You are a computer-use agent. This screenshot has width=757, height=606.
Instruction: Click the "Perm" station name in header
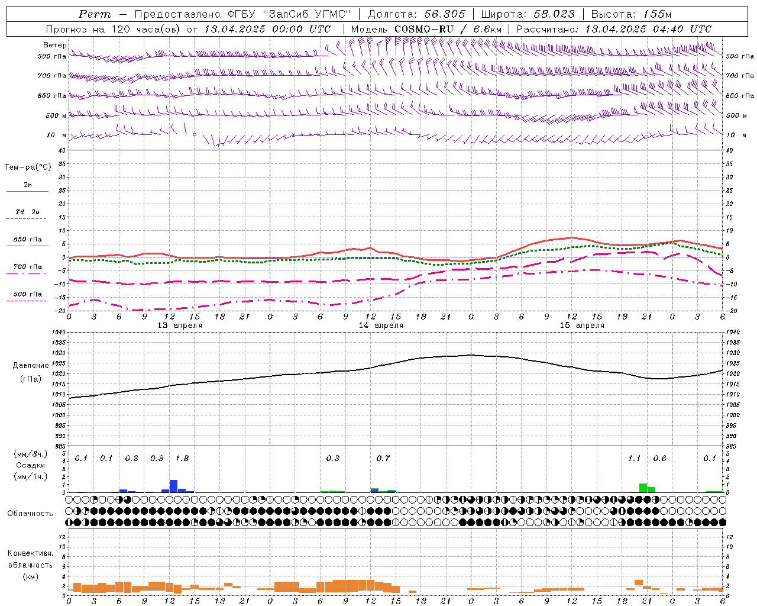95,14
